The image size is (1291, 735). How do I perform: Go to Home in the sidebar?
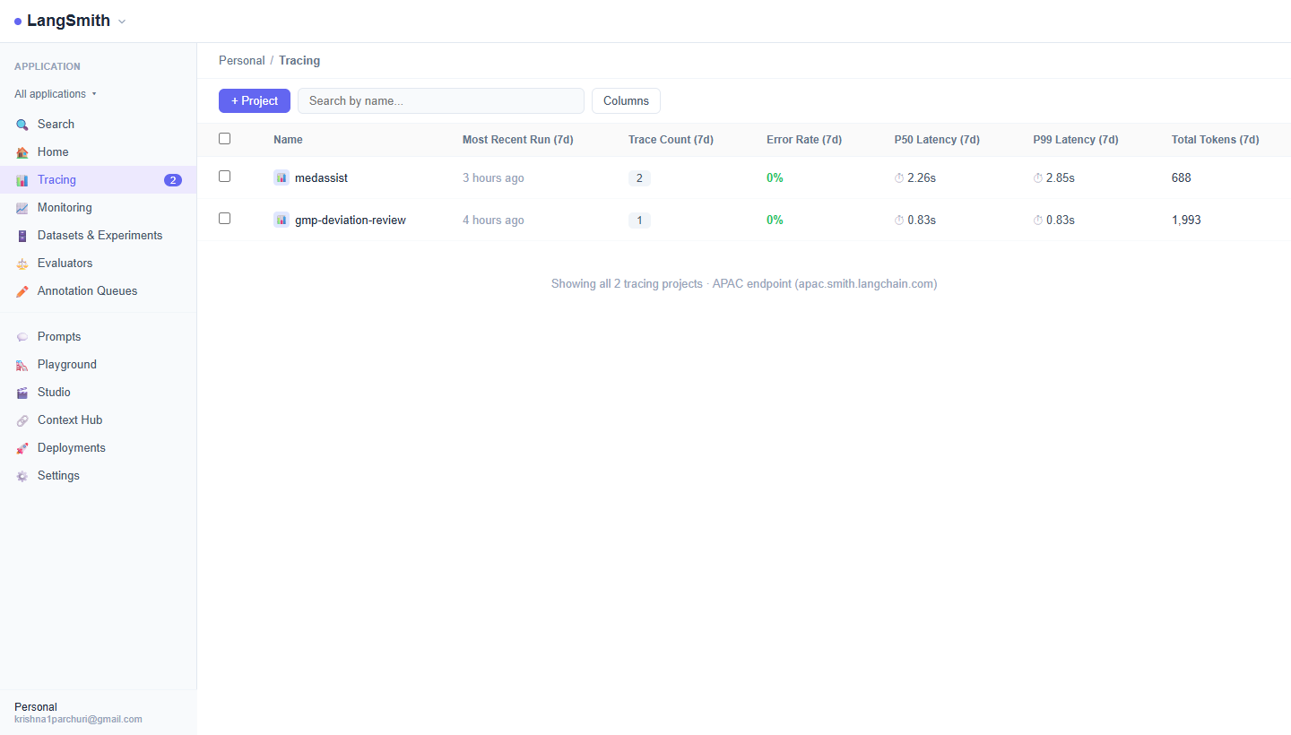99,152
